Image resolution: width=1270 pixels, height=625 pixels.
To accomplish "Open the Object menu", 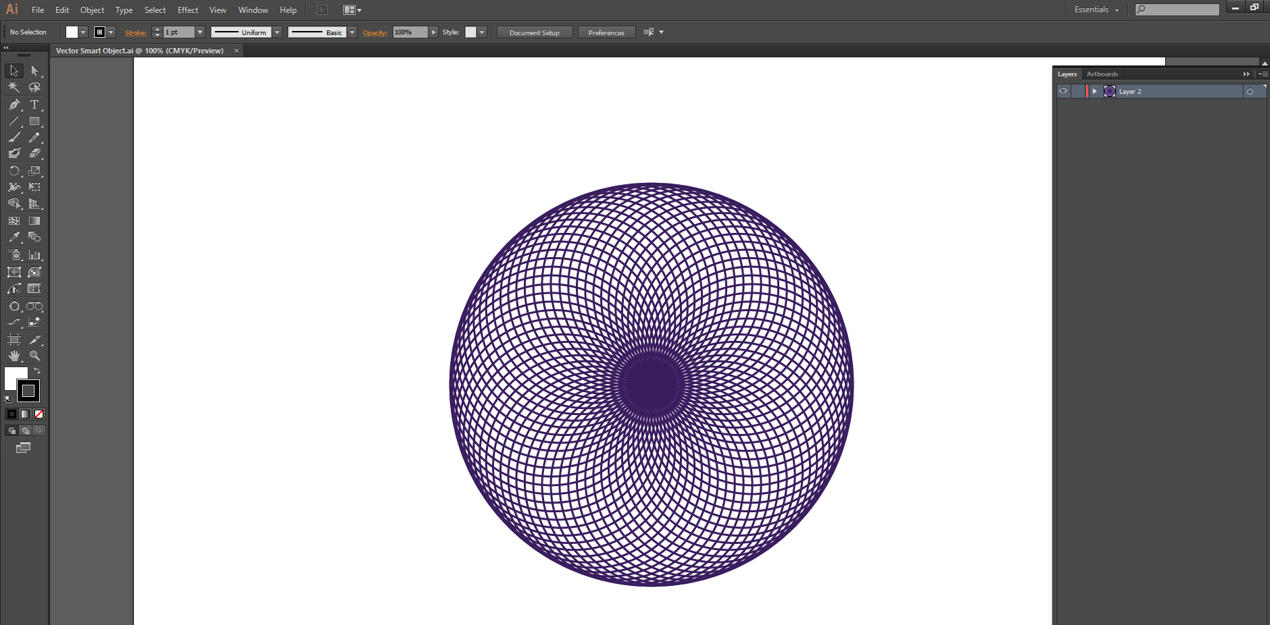I will pyautogui.click(x=92, y=10).
